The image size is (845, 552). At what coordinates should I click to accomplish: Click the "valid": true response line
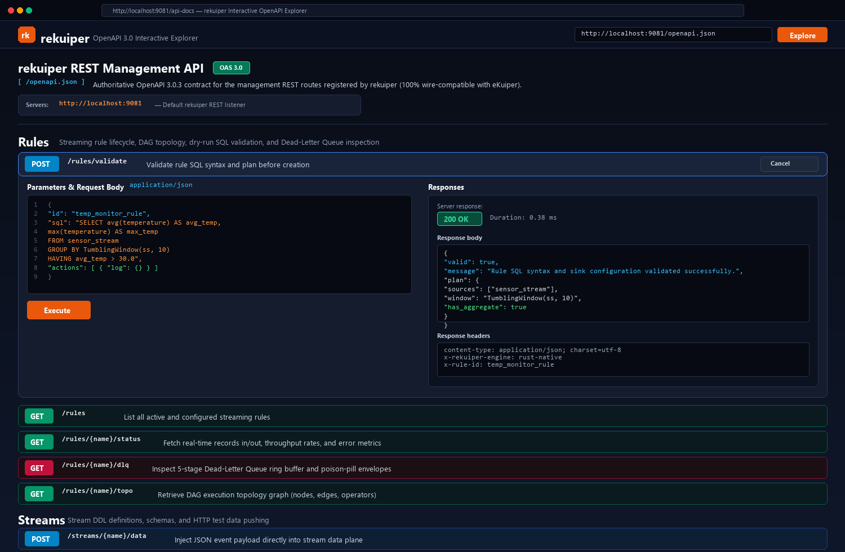coord(471,262)
